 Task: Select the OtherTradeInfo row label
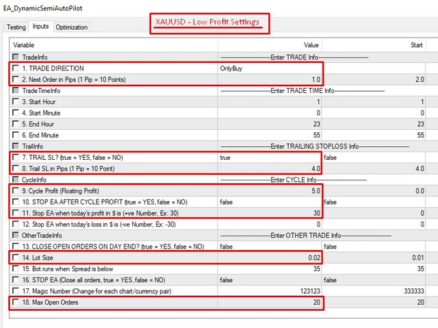(42, 235)
